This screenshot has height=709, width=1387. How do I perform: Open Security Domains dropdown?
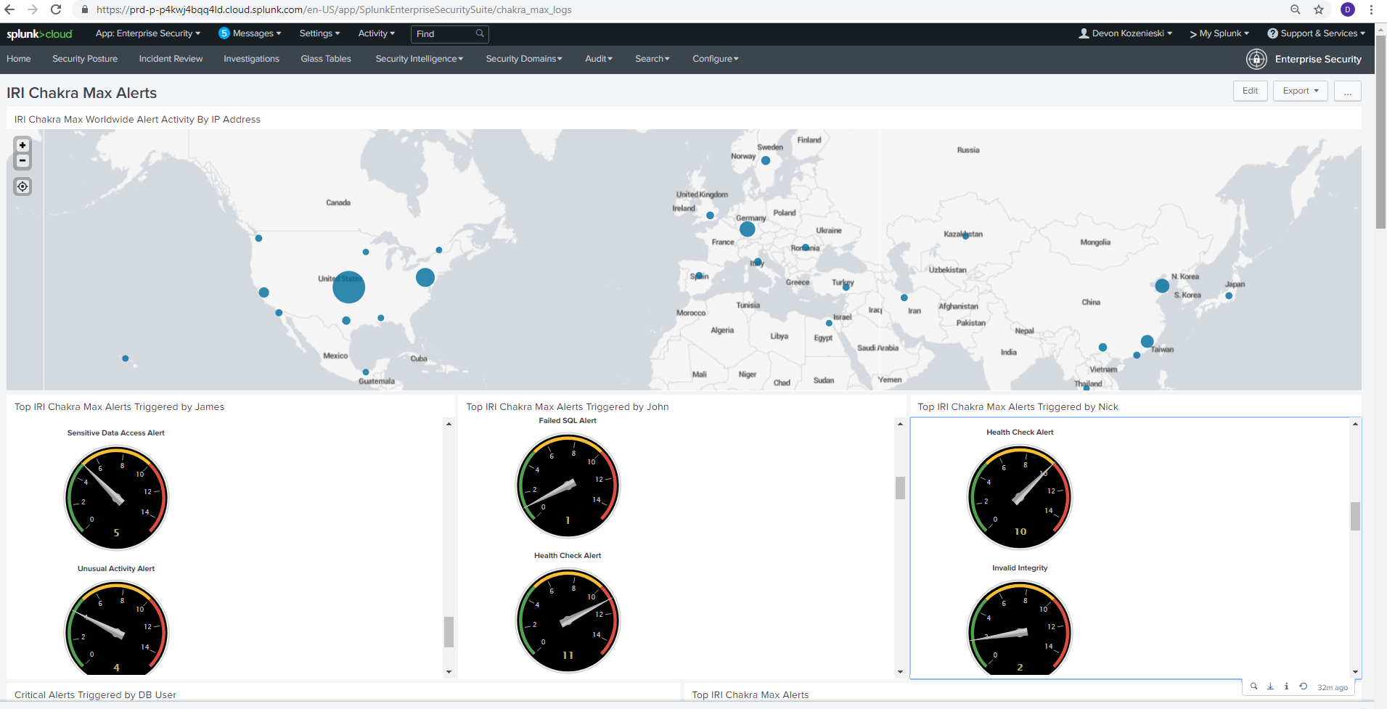tap(523, 59)
